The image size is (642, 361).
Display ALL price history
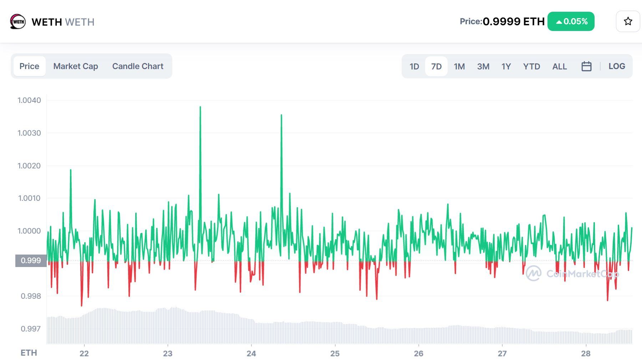pyautogui.click(x=560, y=67)
